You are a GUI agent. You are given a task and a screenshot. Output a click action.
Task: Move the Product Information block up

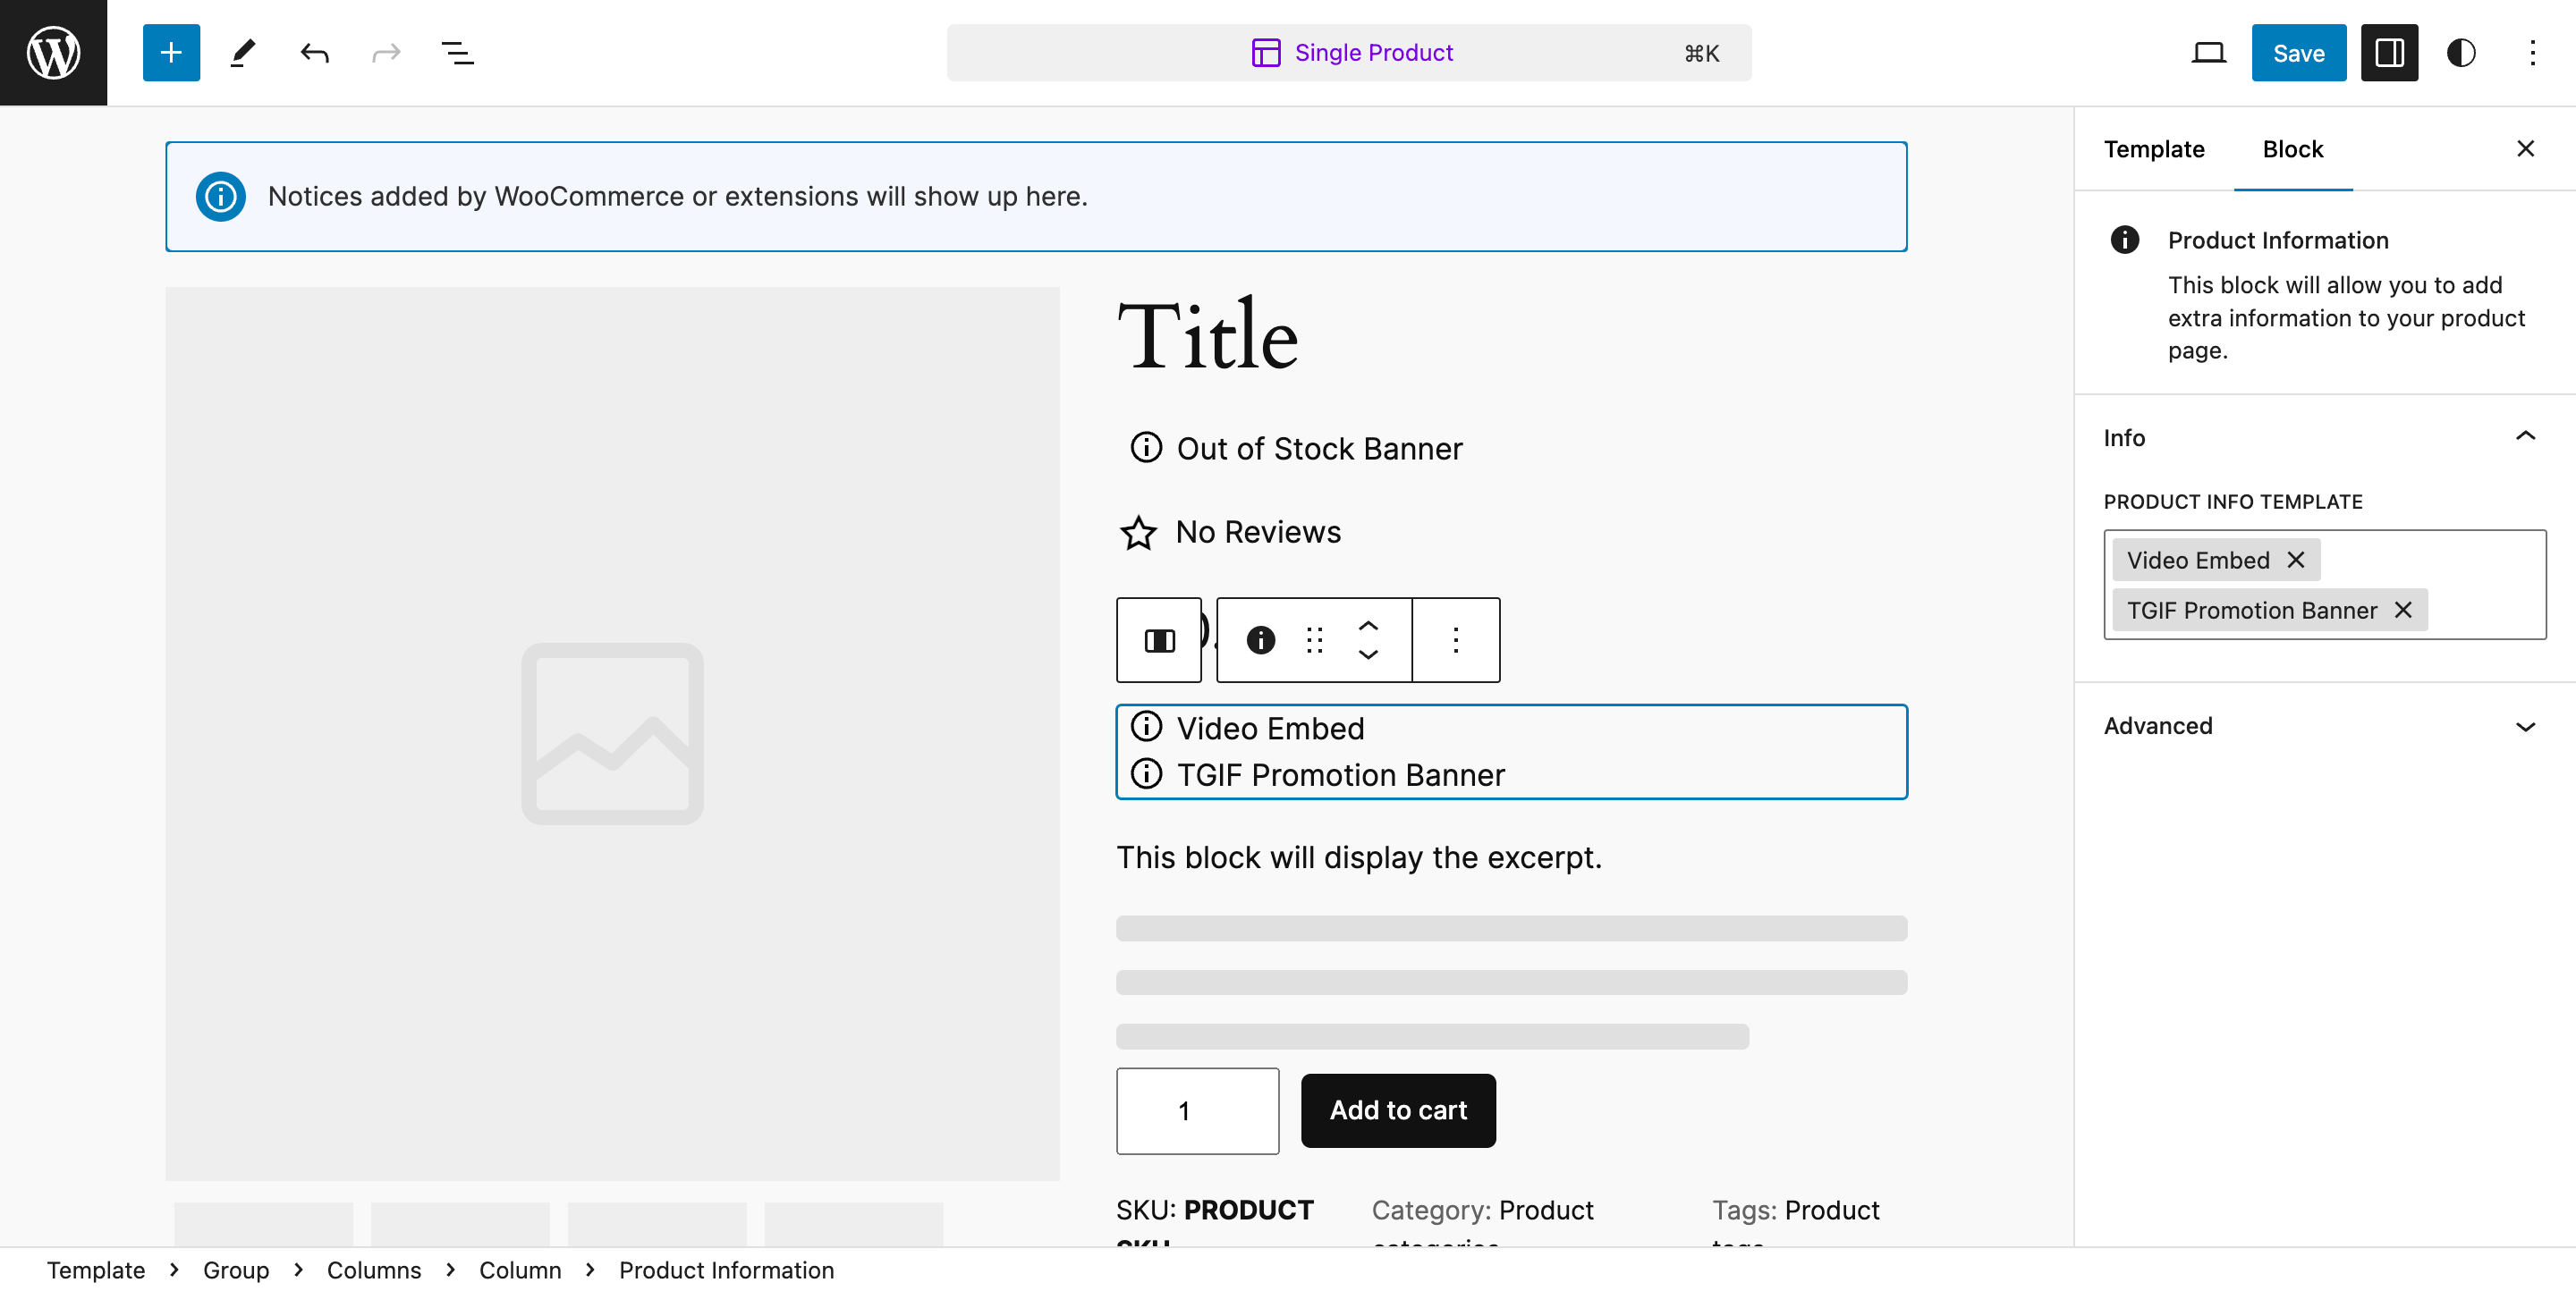[1368, 625]
